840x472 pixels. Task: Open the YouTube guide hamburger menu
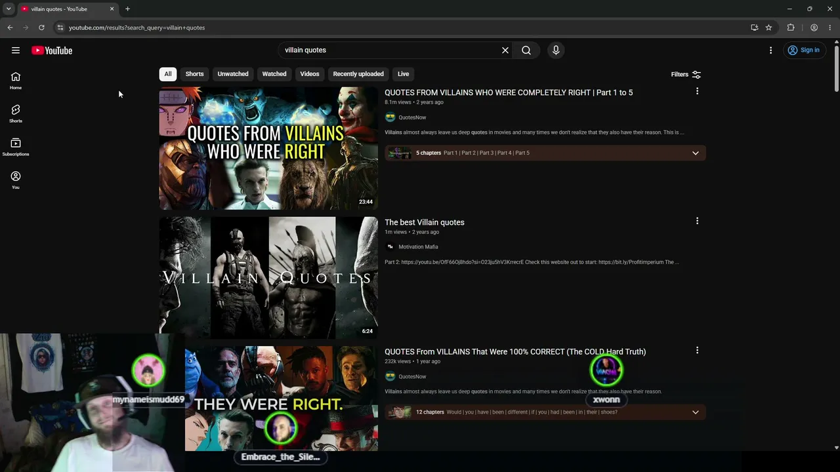click(16, 50)
